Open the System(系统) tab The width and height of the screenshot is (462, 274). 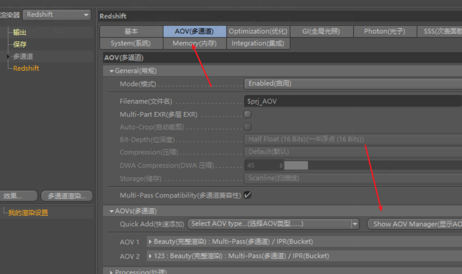point(131,44)
